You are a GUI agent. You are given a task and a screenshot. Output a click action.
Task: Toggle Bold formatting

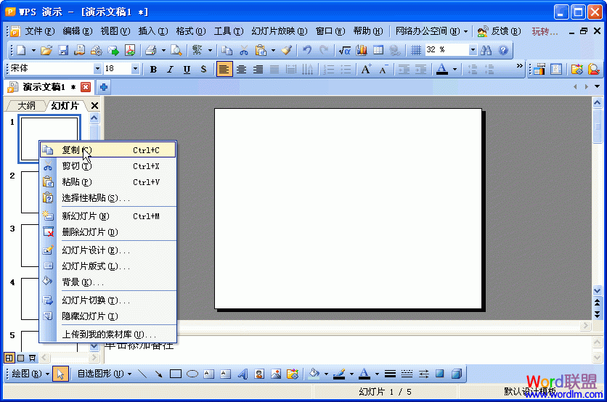(x=153, y=70)
